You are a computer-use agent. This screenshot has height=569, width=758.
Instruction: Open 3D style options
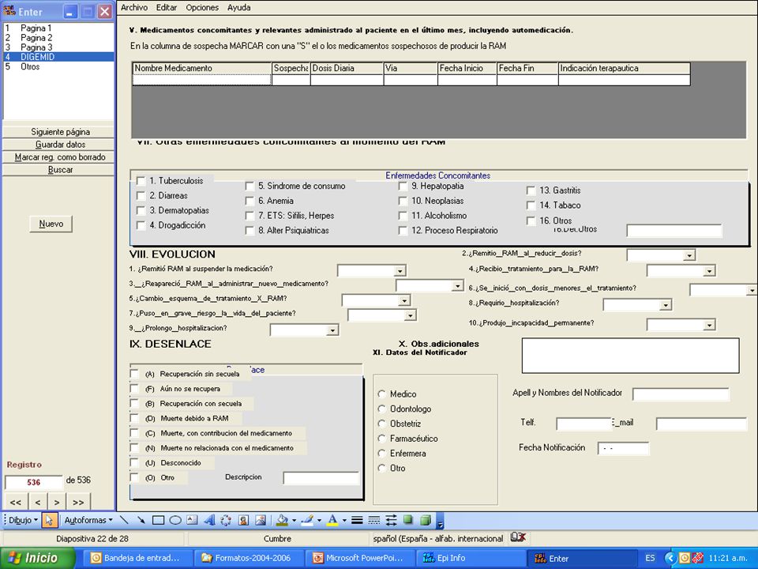(426, 520)
